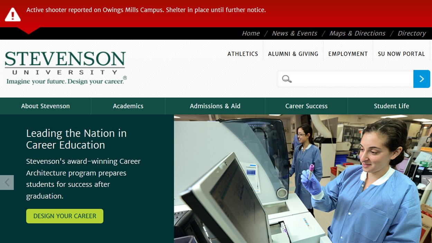
Task: Visit the News & Events page
Action: pos(294,33)
